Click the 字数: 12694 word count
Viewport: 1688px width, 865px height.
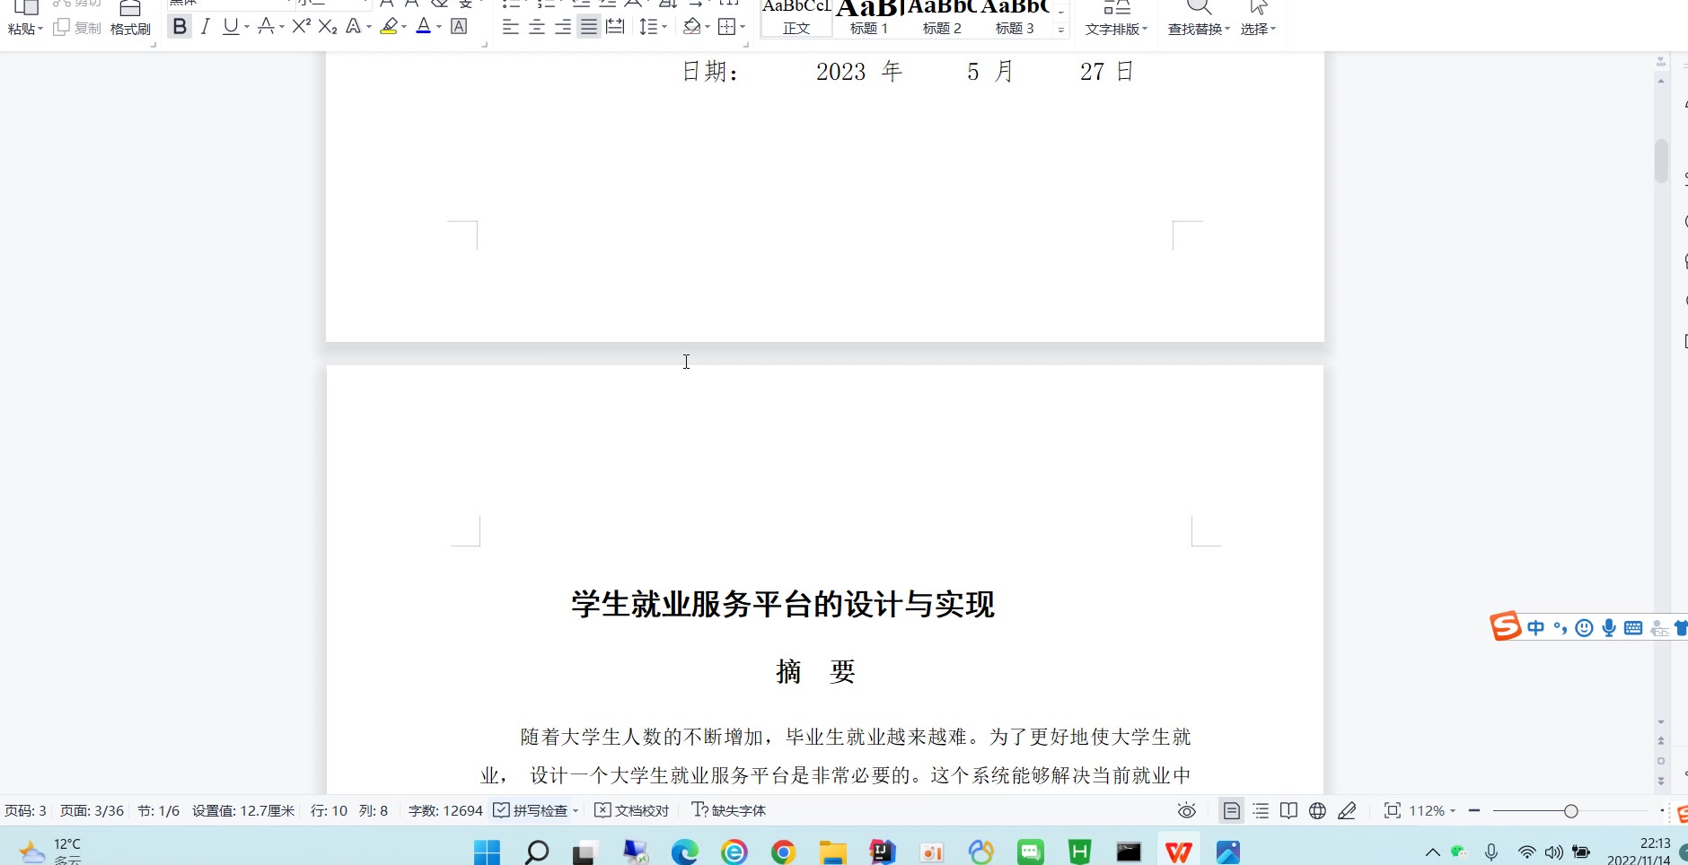[445, 811]
